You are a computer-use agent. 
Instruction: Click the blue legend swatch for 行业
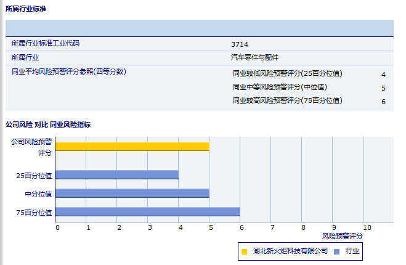[x=336, y=251]
